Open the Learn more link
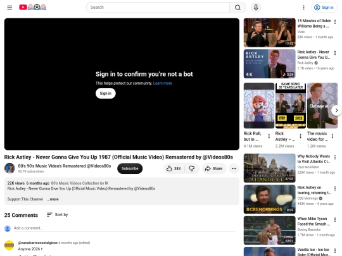Image resolution: width=342 pixels, height=256 pixels. 163,83
